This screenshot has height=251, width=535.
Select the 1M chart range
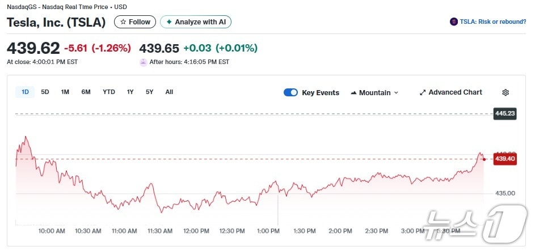point(65,92)
